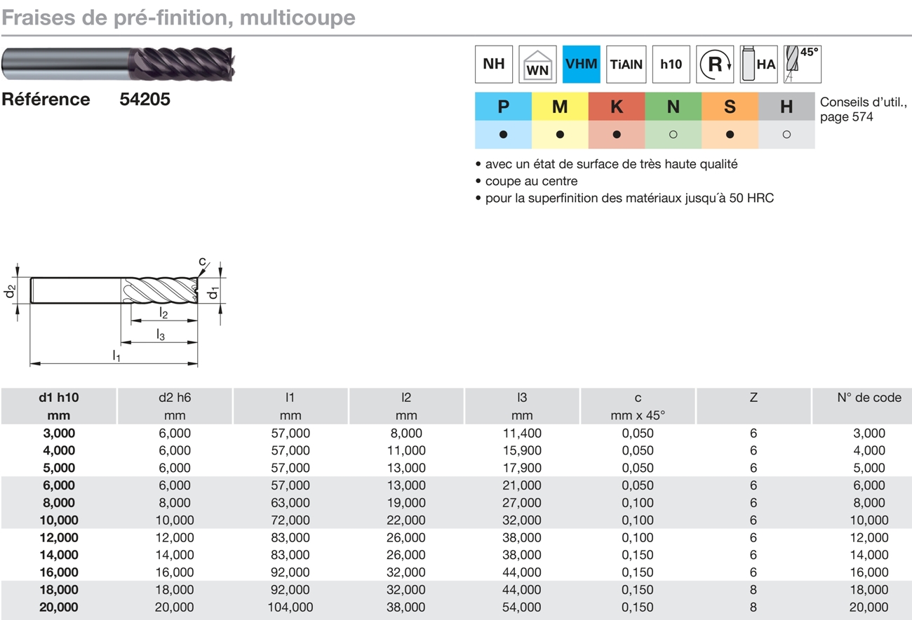Click N° de code 16,000 in last column

[869, 572]
